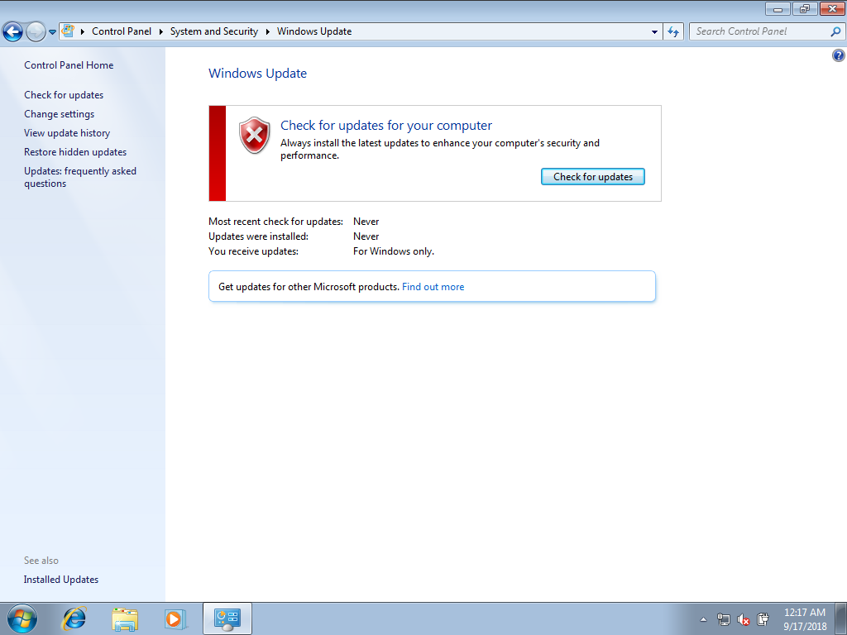Screen dimensions: 847x635
Task: Click the muted volume tray icon
Action: (x=744, y=619)
